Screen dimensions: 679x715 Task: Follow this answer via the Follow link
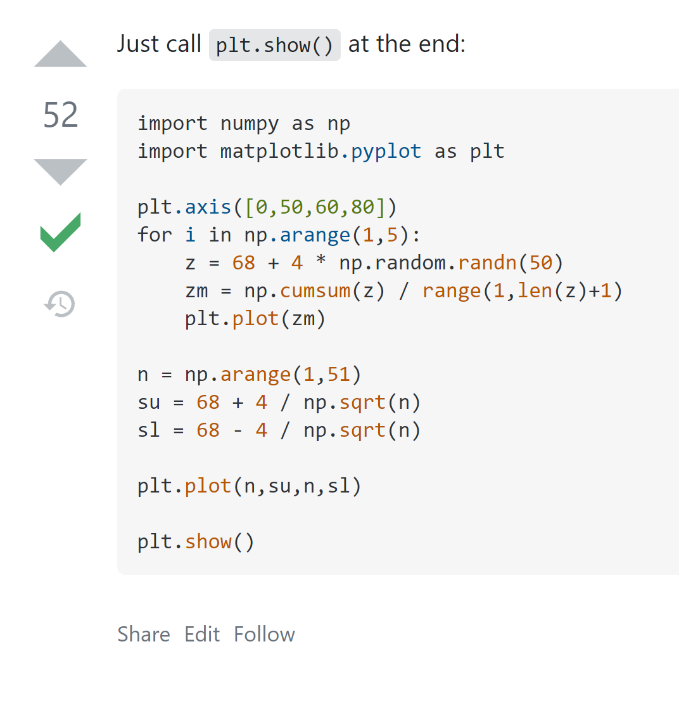point(264,634)
